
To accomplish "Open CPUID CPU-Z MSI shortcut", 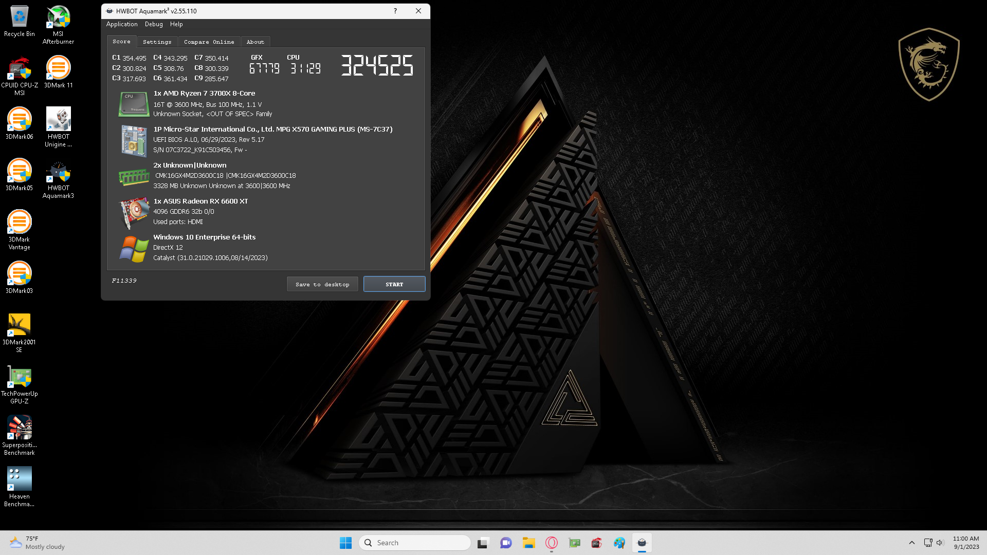I will [x=19, y=77].
